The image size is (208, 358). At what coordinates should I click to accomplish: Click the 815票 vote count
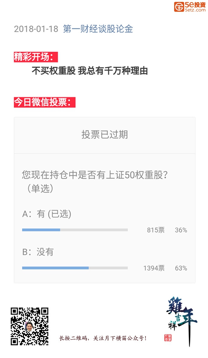(156, 230)
